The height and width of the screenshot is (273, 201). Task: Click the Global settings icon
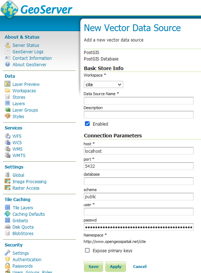[x=7, y=175]
